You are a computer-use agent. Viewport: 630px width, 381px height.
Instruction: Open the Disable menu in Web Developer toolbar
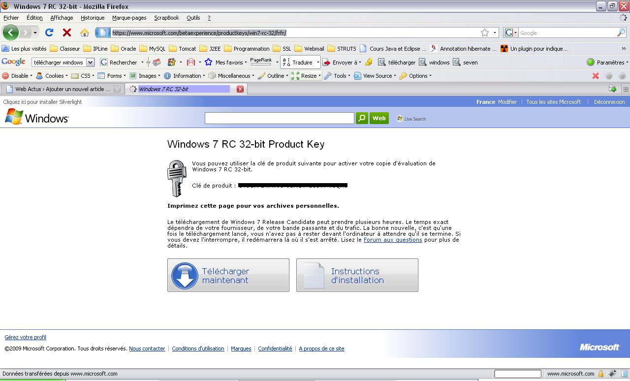[x=17, y=76]
